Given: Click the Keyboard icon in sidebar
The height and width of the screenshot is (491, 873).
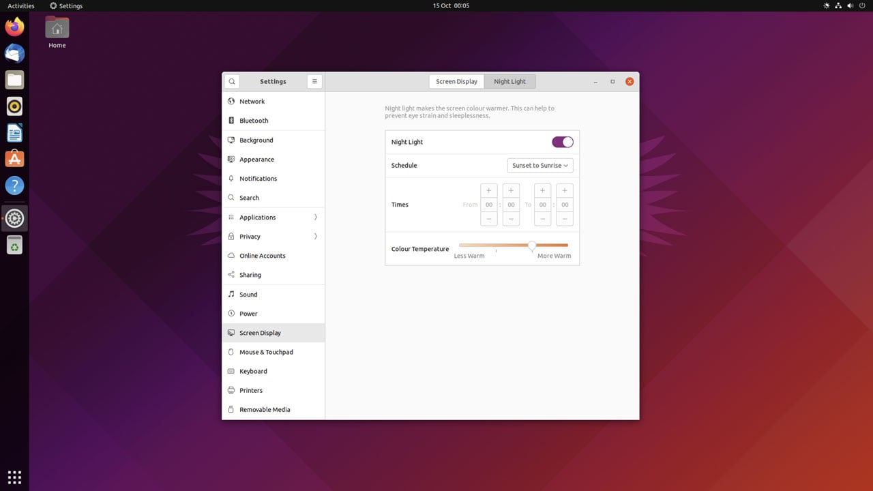Looking at the screenshot, I should pyautogui.click(x=231, y=372).
